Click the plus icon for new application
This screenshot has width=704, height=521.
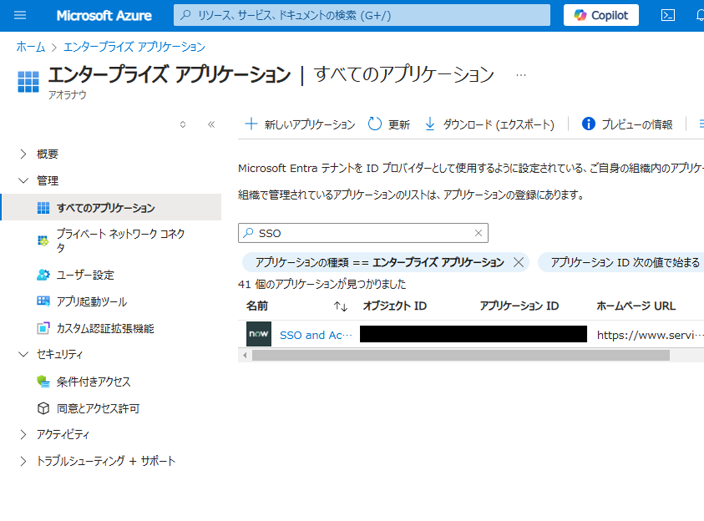(x=251, y=124)
